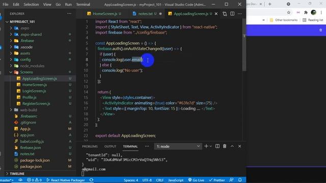Screen dimensions: 326x183
Task: Open the Go menu
Action: coord(58,5)
